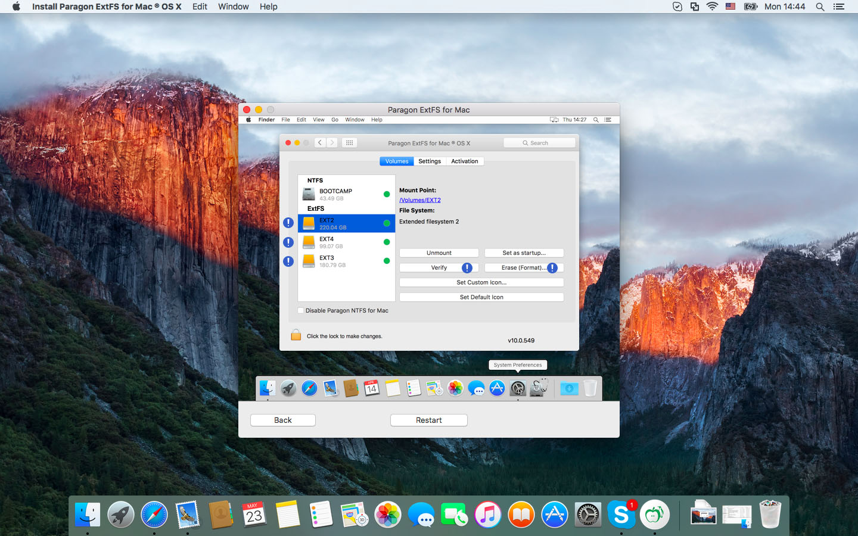Click the Unmount button

[439, 253]
